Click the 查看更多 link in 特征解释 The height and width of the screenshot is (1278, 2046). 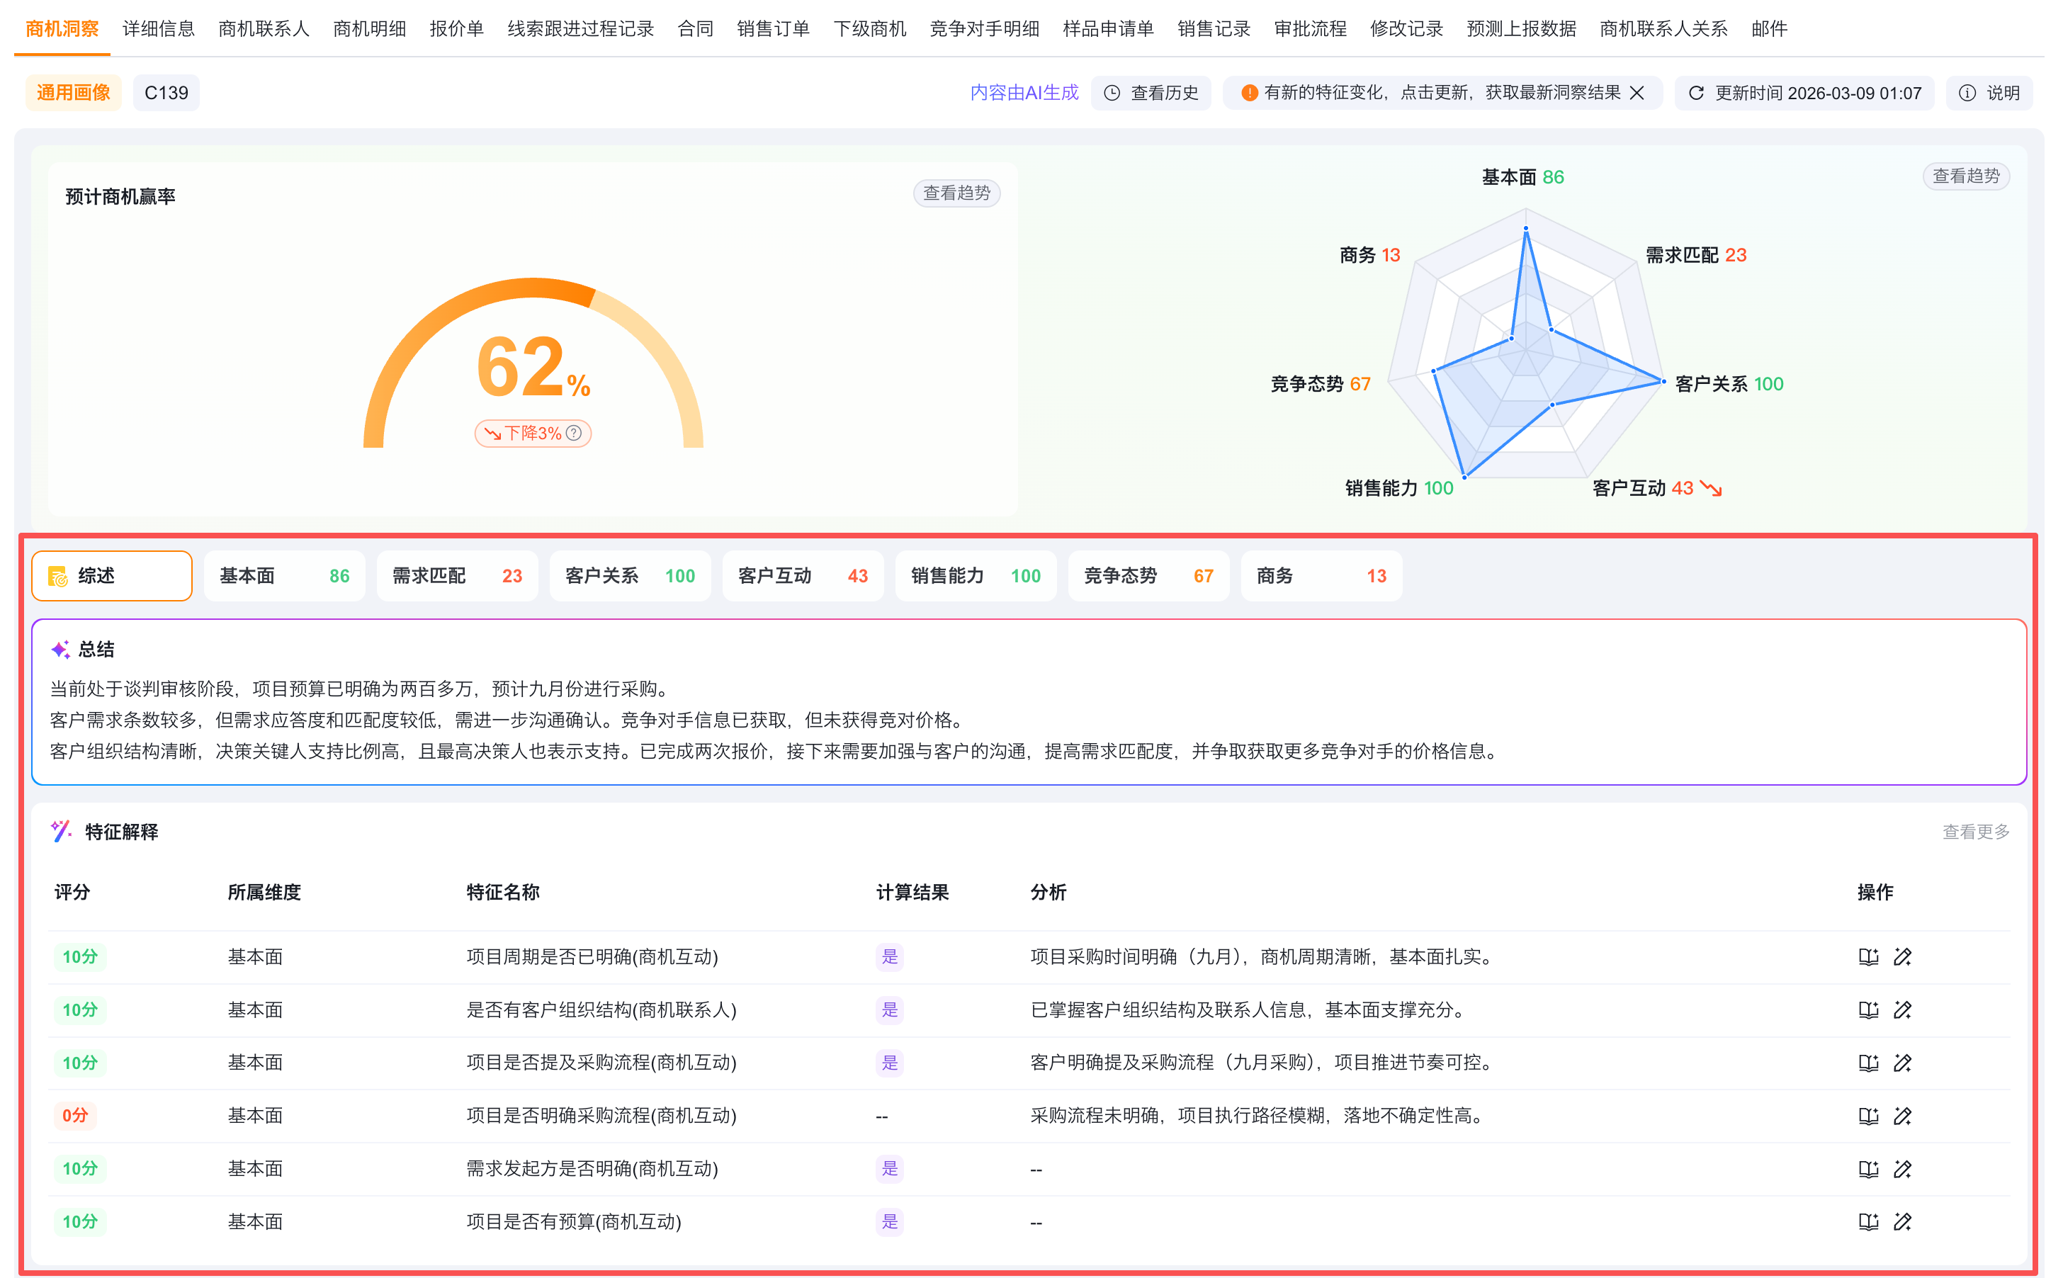coord(1975,832)
